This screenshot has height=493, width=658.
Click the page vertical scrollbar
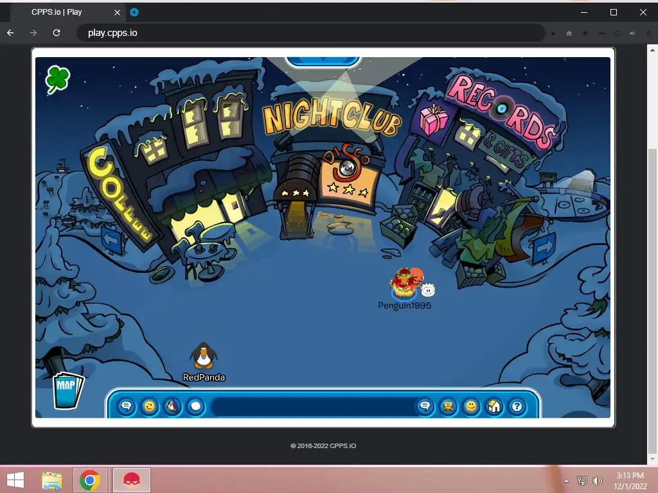tap(652, 301)
